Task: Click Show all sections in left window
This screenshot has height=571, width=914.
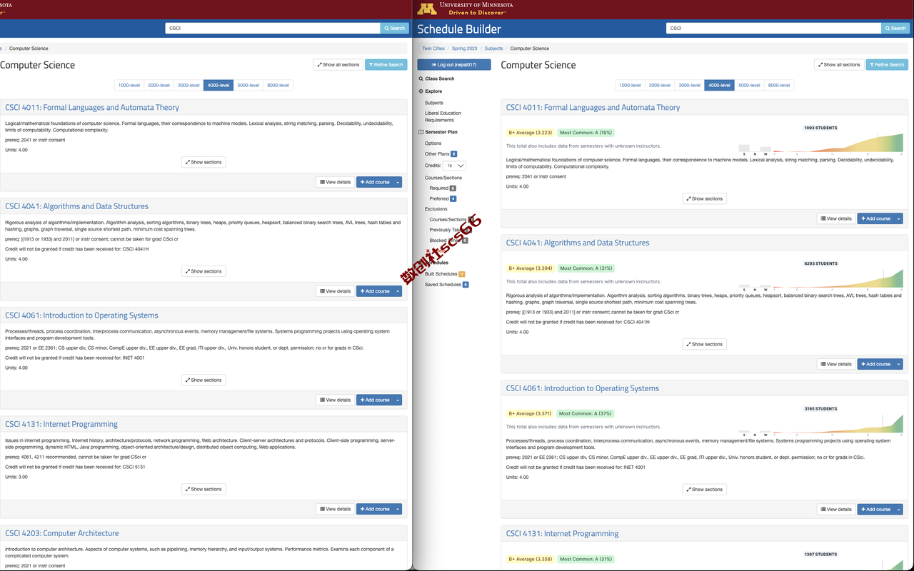Action: (x=338, y=65)
